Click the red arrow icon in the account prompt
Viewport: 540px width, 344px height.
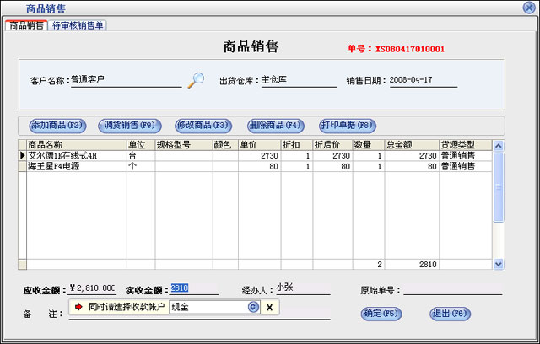78,307
